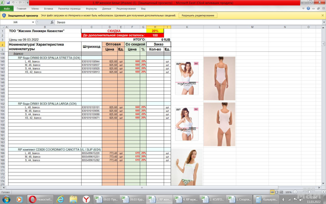Click the Разрешить редактирование button
The height and width of the screenshot is (204, 326).
coord(198,15)
